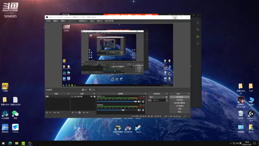Open the 微信 WeChat desktop icon
Viewport: 259px width, 146px height.
[15, 115]
